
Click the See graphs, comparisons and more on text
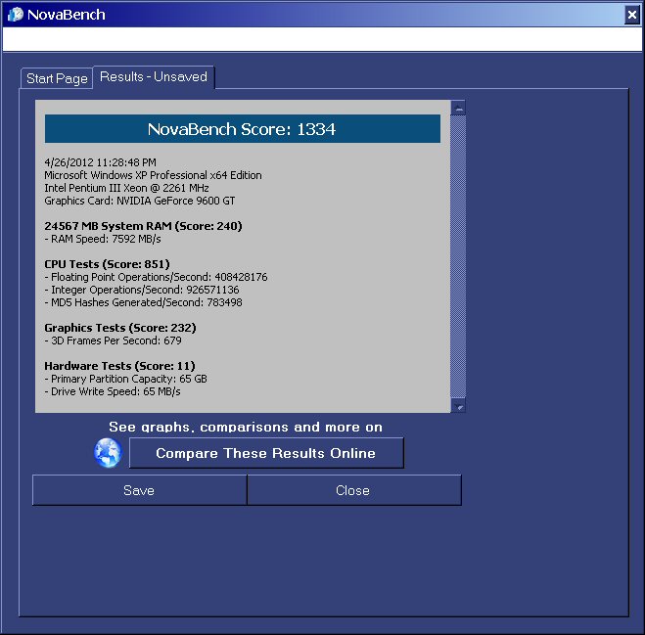[246, 427]
